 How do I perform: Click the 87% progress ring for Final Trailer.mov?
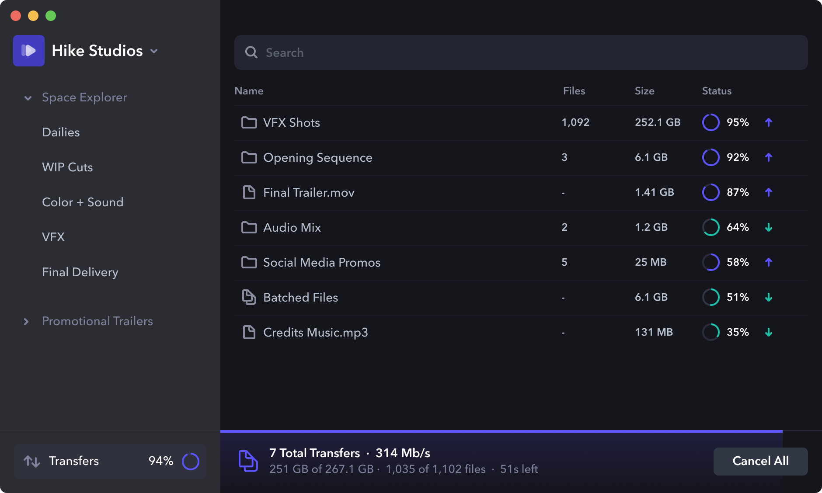point(711,192)
